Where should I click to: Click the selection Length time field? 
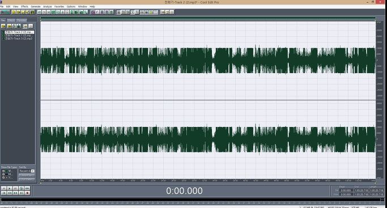376,190
